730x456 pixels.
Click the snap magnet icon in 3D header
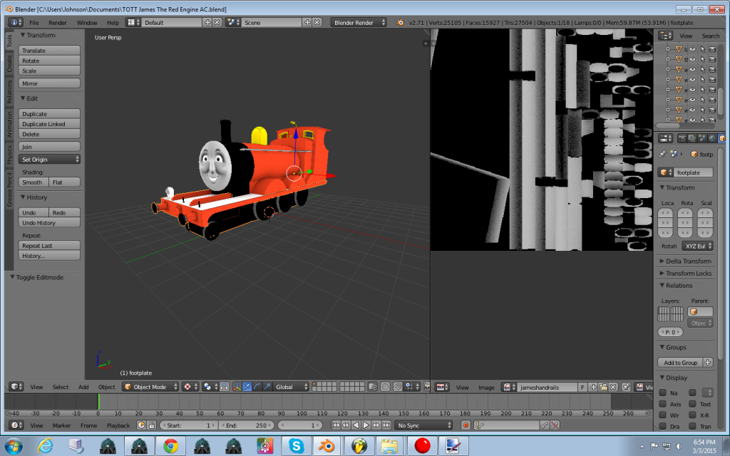(x=398, y=387)
